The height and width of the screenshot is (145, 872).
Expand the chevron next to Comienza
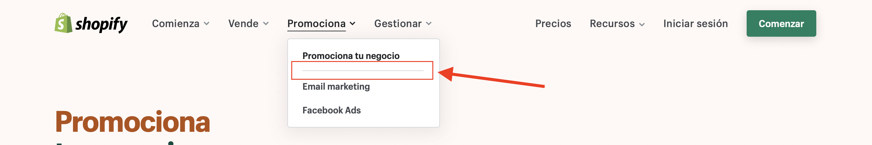click(206, 23)
